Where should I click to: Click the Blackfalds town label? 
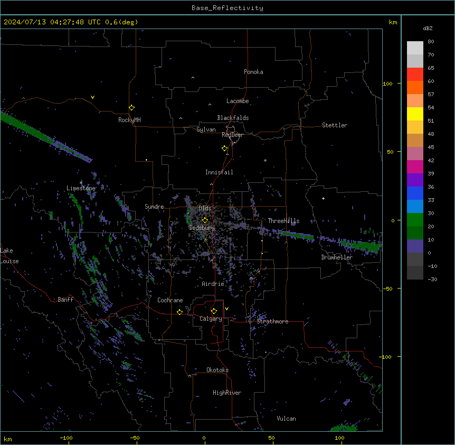click(233, 118)
